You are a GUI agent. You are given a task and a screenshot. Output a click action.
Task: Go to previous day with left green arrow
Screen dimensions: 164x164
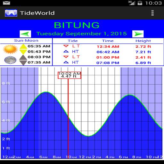[25, 34]
